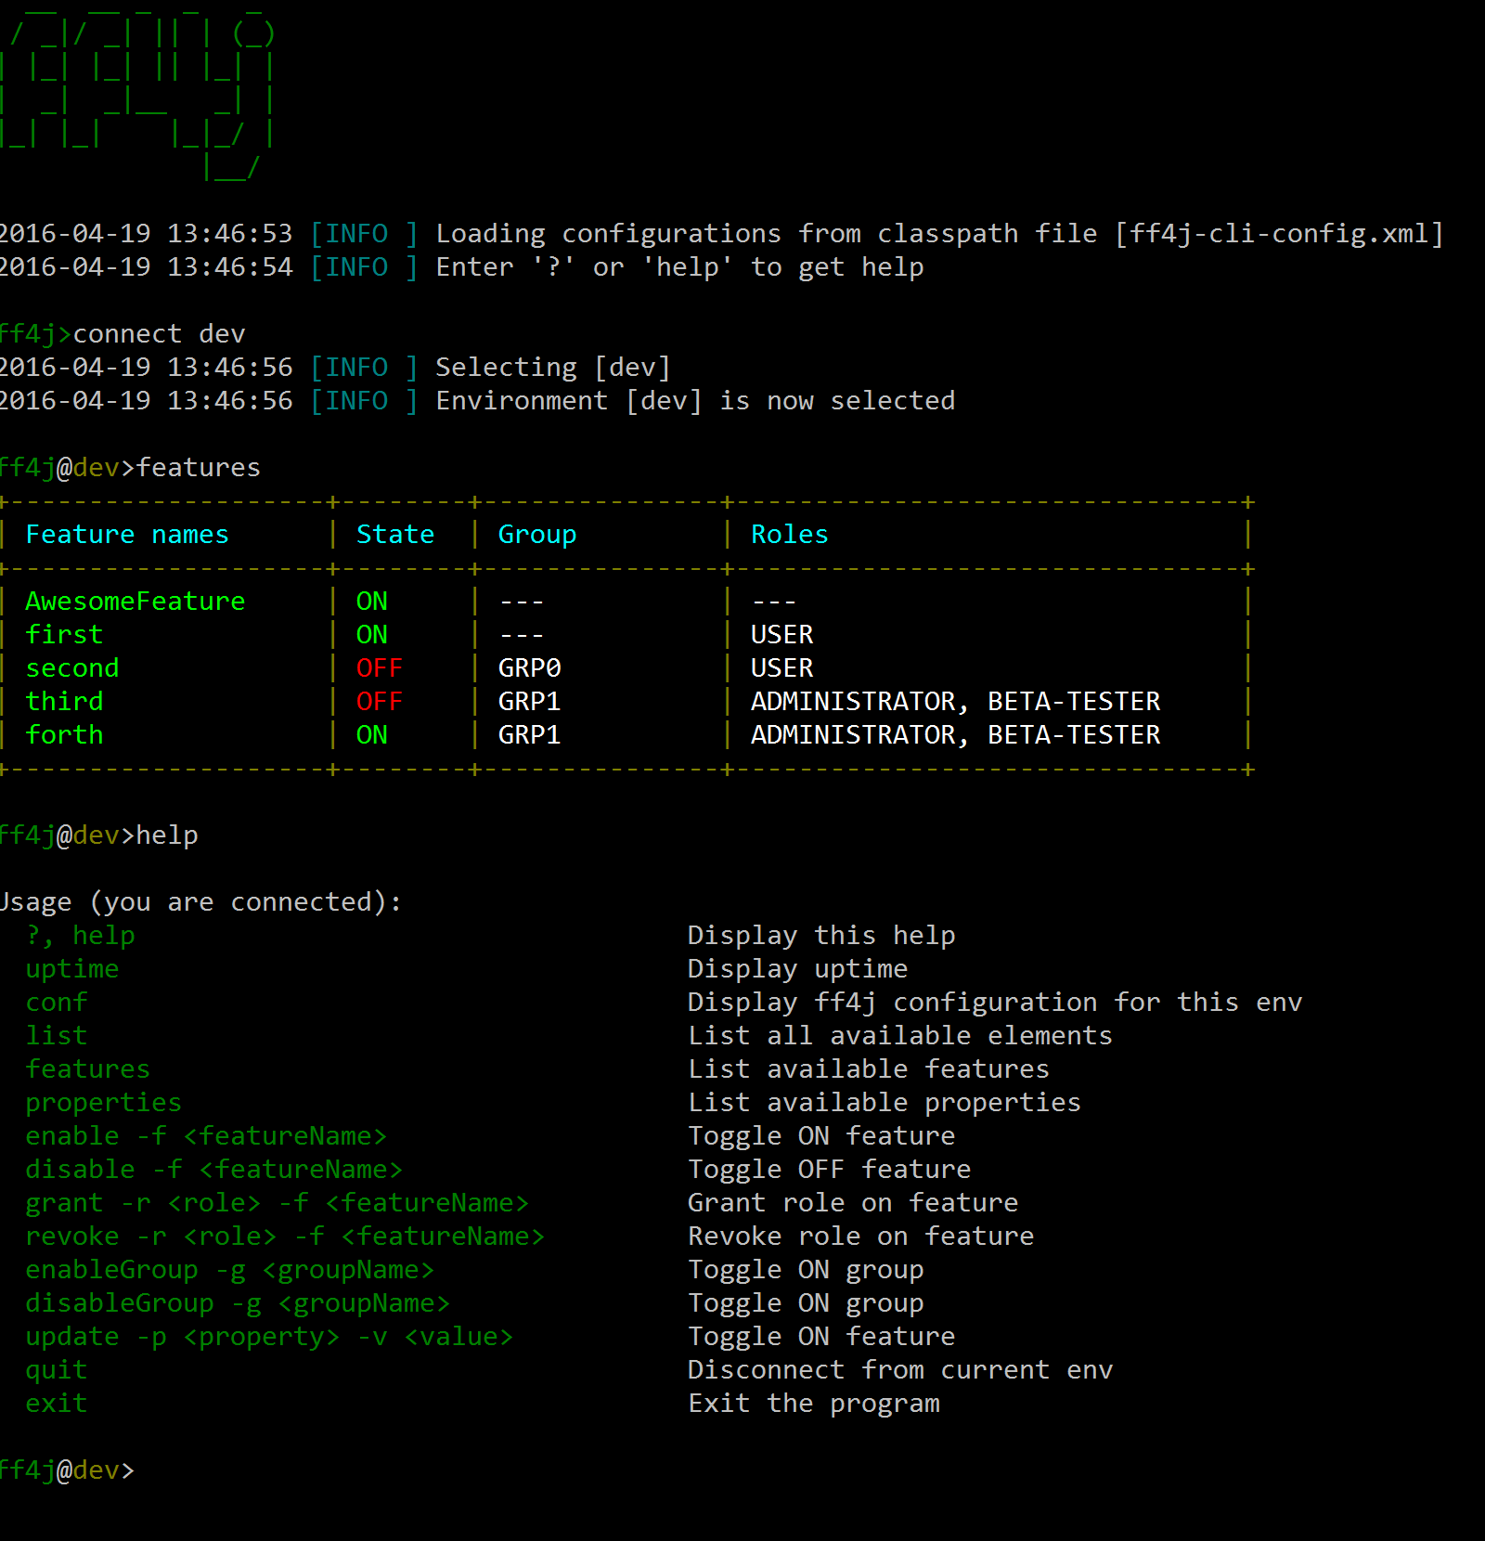The height and width of the screenshot is (1541, 1485).
Task: Click the ff4j-cli-config.xml file name
Action: 1279,234
